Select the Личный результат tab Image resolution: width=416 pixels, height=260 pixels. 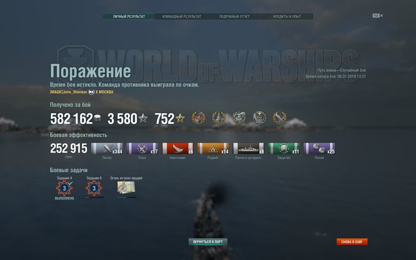point(129,17)
